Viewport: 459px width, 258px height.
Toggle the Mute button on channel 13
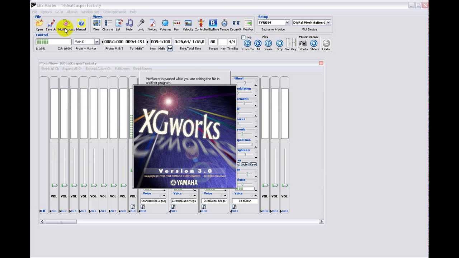tap(245, 164)
